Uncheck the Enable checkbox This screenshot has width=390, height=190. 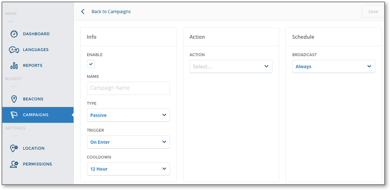pyautogui.click(x=91, y=64)
